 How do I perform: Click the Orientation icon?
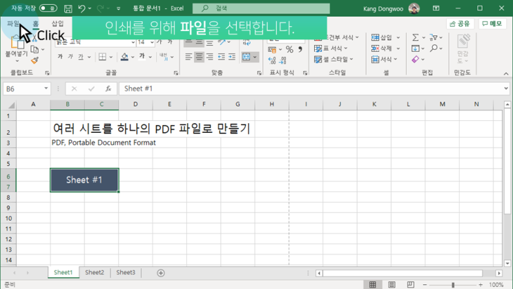[222, 42]
